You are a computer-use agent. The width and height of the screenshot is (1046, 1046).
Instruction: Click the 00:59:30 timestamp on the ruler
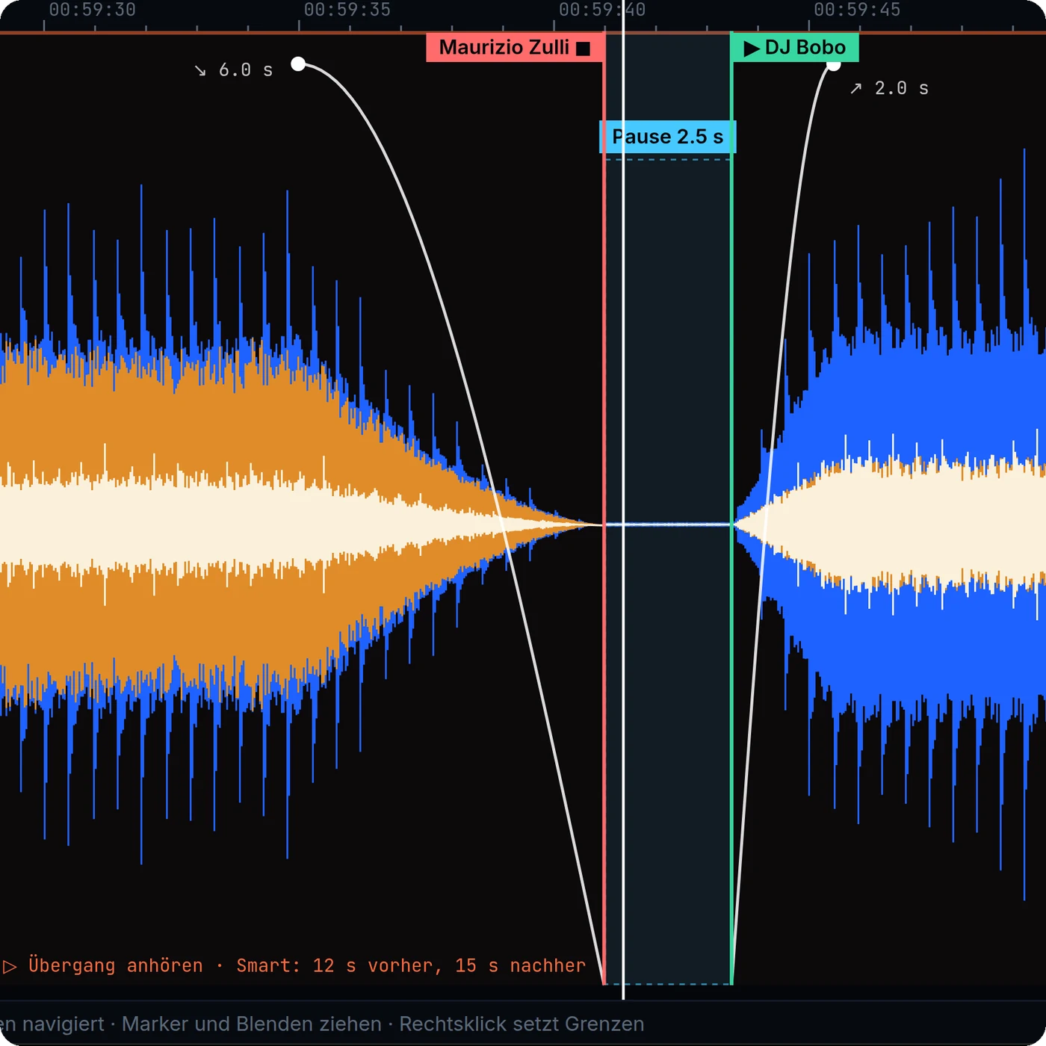(x=93, y=10)
